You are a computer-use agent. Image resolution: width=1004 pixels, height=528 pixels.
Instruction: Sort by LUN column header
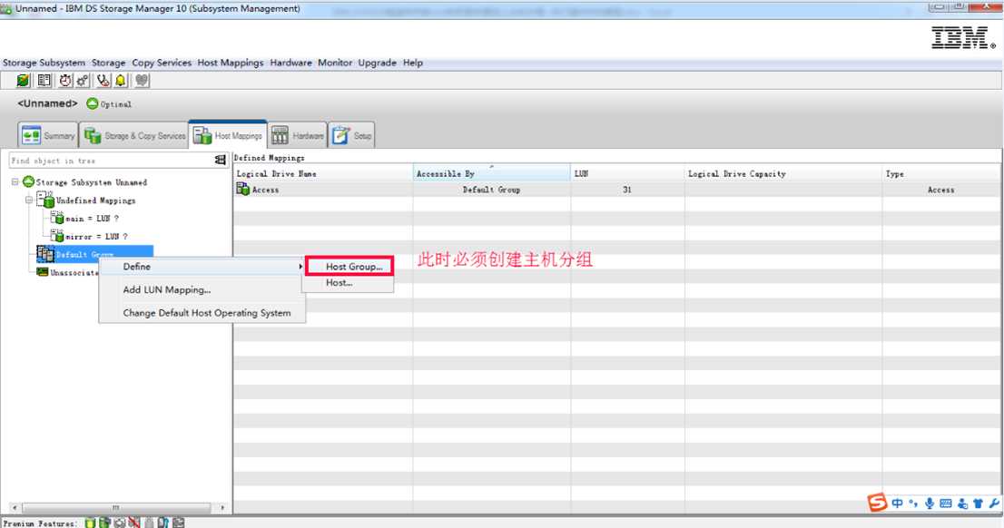pyautogui.click(x=627, y=173)
